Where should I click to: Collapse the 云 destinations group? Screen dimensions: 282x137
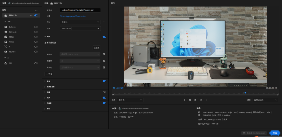click(x=5, y=58)
